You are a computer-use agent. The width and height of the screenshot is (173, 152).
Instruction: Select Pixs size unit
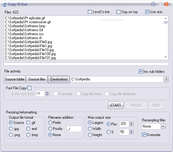coord(108,124)
